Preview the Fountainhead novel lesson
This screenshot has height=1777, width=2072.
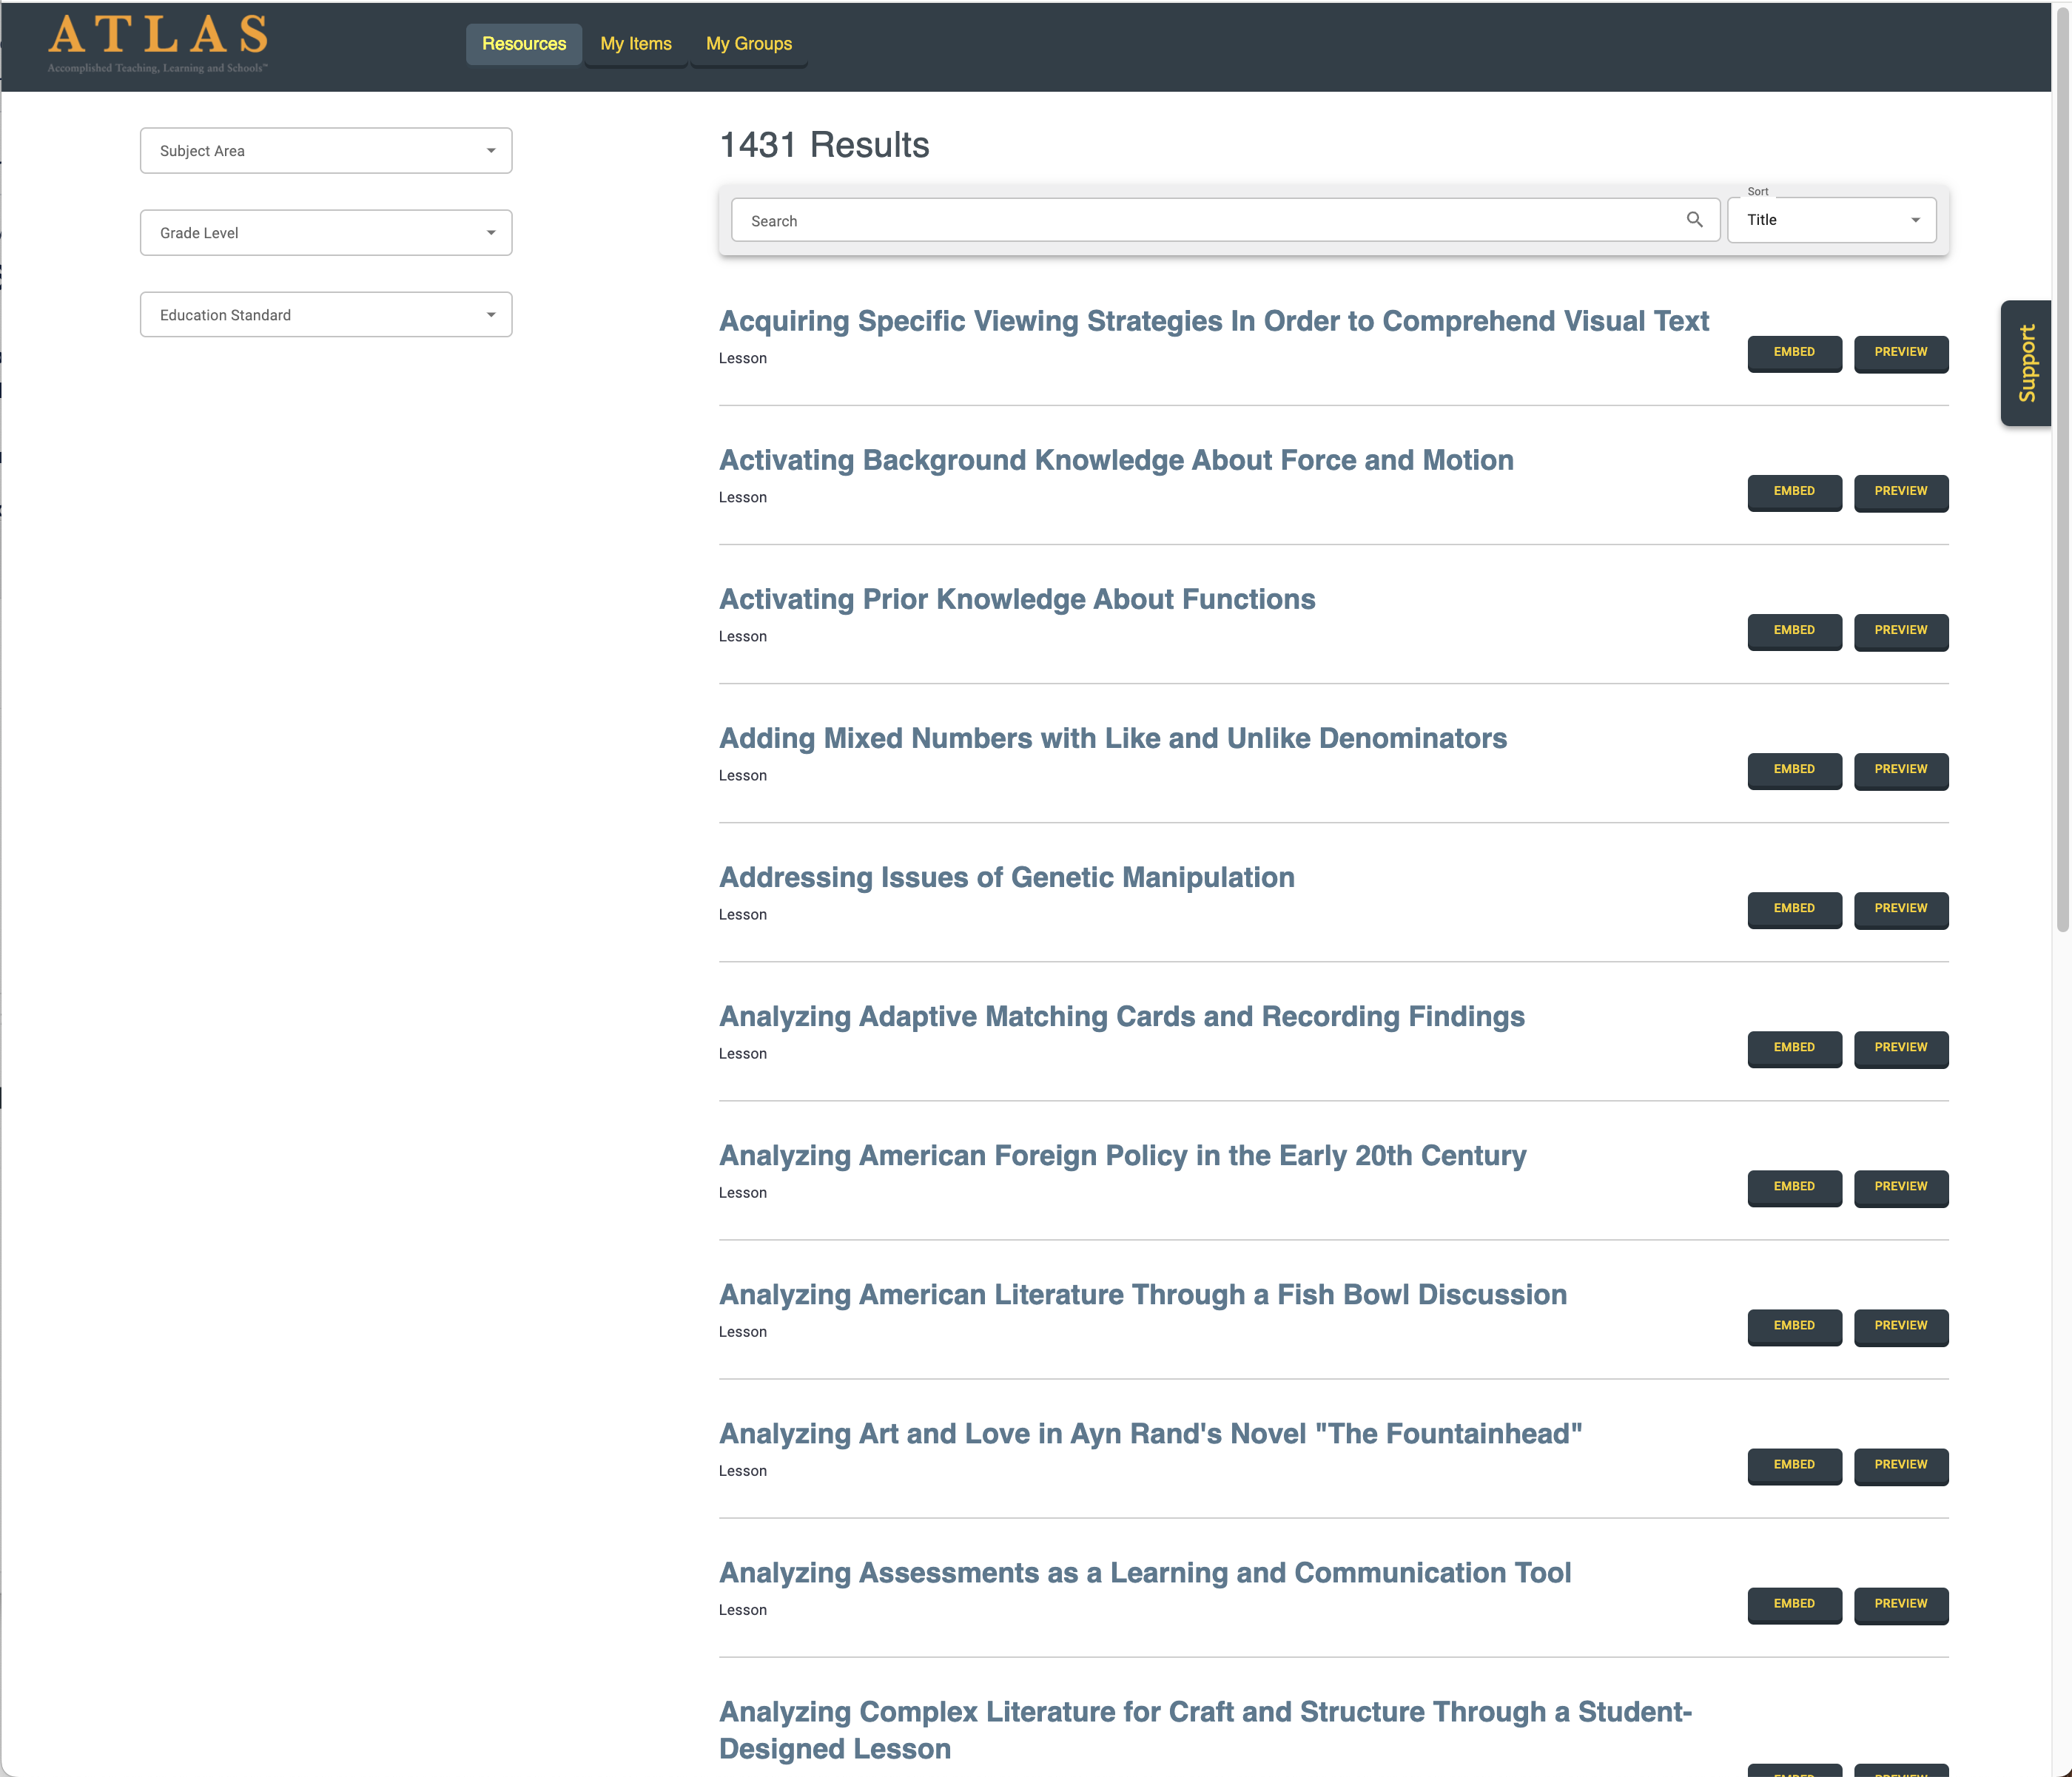1900,1464
